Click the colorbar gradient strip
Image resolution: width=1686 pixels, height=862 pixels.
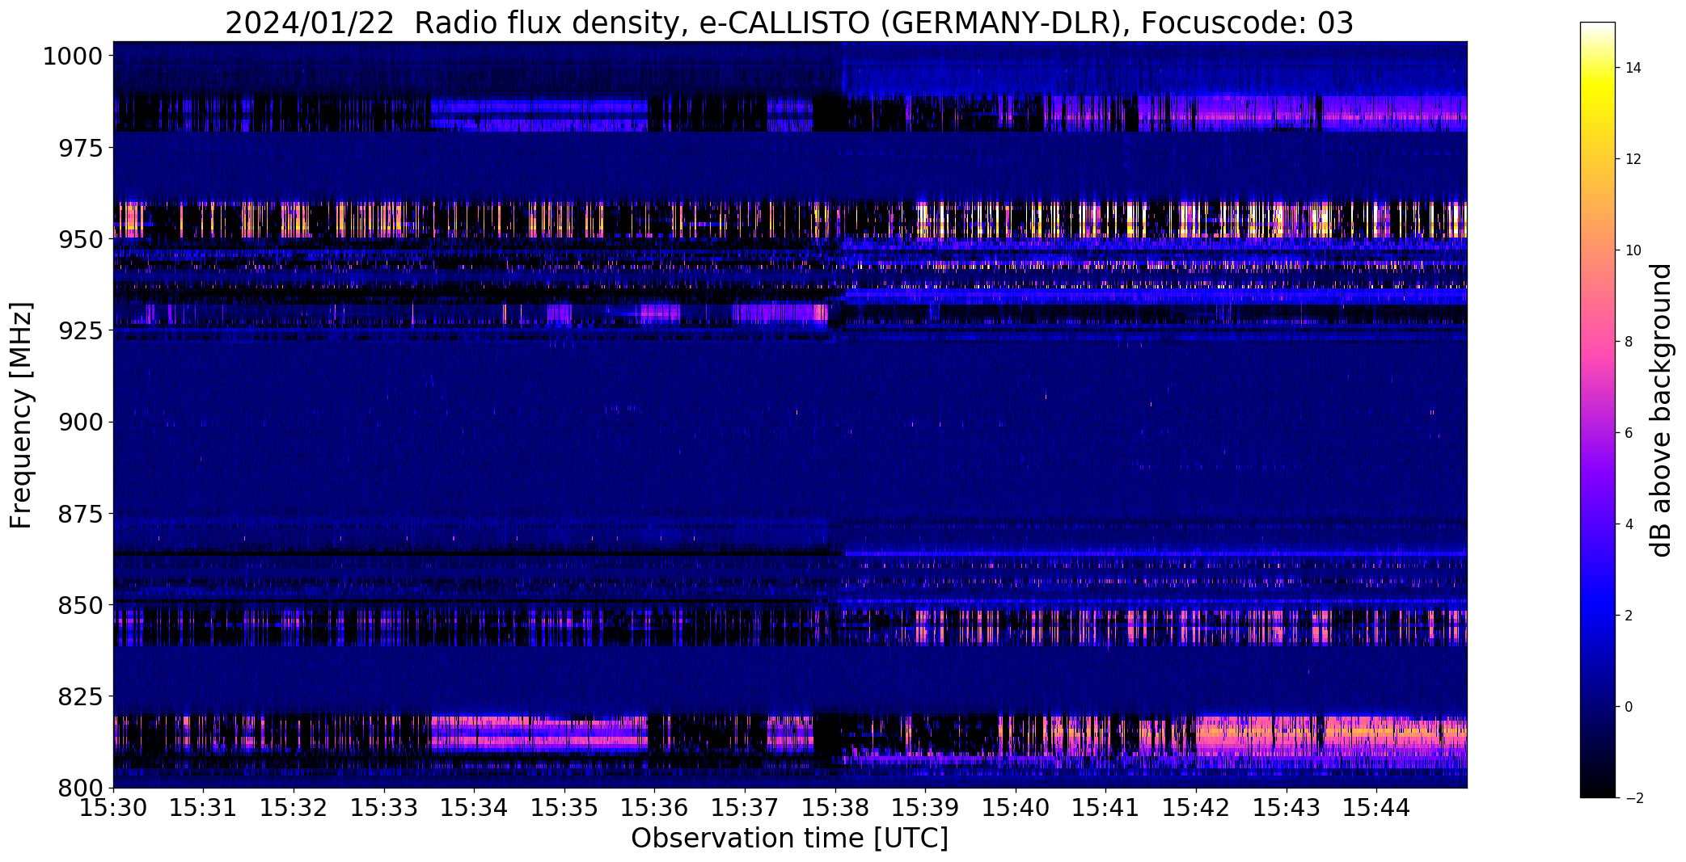tap(1597, 410)
